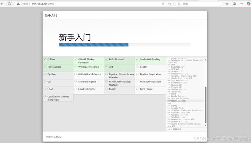Screen dimensions: 251x143
Task: Click the install log scrollbar thumb
Action: 205,105
